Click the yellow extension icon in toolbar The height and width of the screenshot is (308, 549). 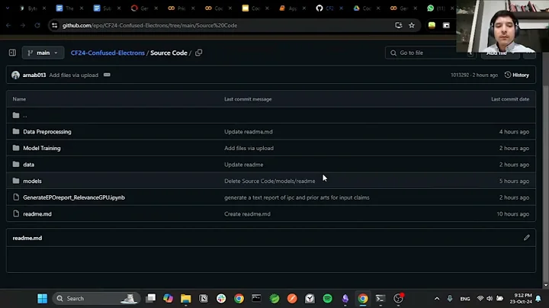point(432,26)
